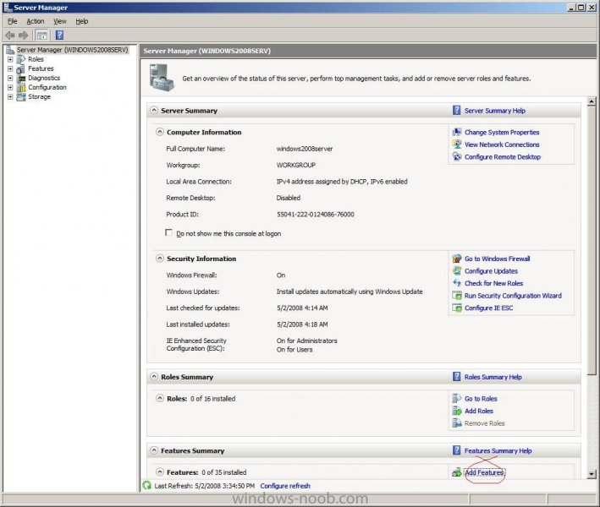Click the Configuration node icon in tree
Viewport: 600px width, 507px height.
pyautogui.click(x=21, y=88)
